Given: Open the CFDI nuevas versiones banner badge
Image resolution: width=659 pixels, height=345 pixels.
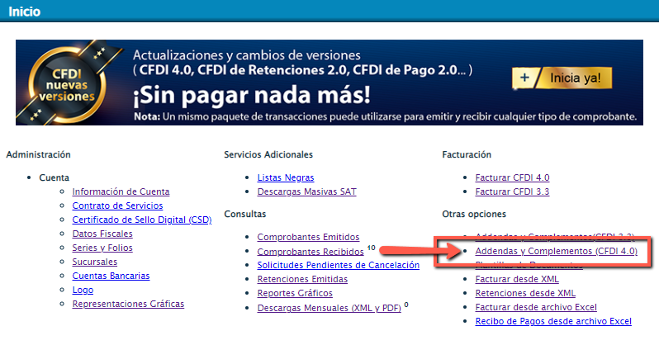Looking at the screenshot, I should pyautogui.click(x=67, y=85).
